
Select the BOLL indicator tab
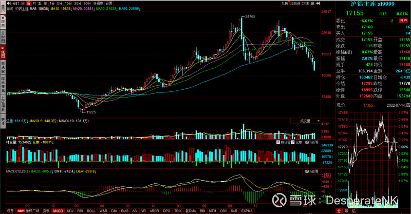click(x=90, y=210)
